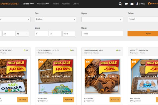Open the гр weight unit dropdown

23,34
